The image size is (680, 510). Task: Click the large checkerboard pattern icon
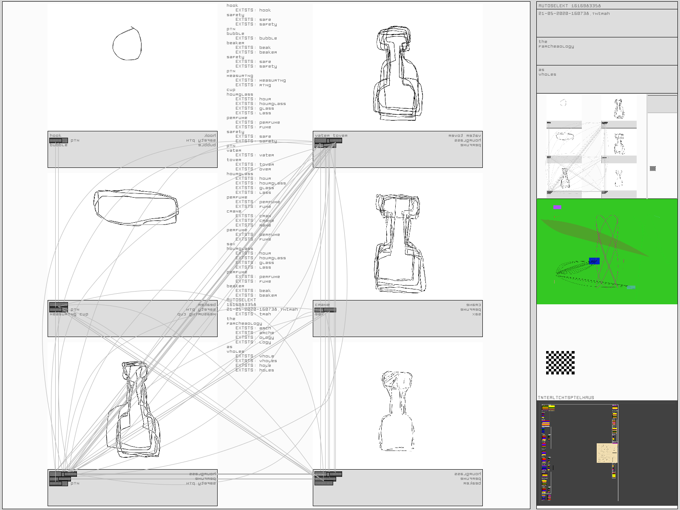click(560, 363)
